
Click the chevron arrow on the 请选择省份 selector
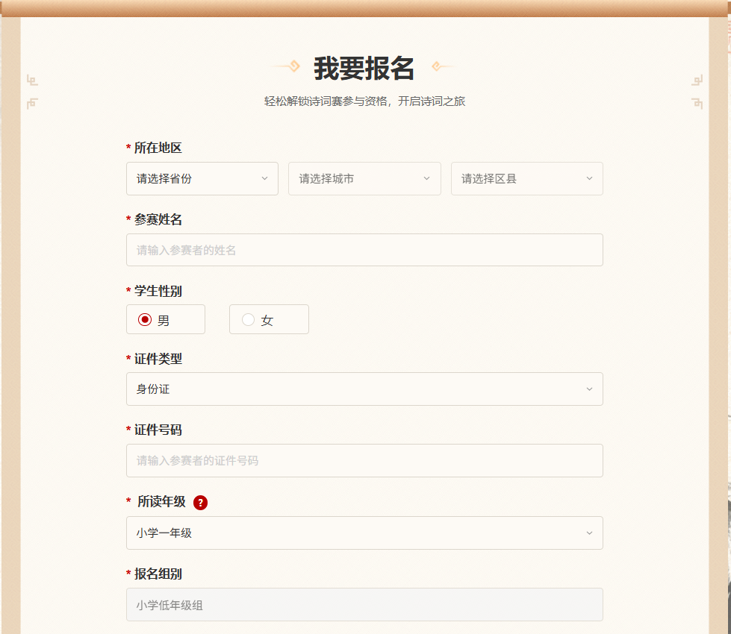pyautogui.click(x=264, y=178)
